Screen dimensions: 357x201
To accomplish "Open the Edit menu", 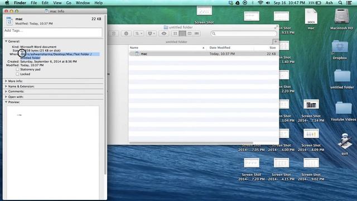I will coord(45,3).
